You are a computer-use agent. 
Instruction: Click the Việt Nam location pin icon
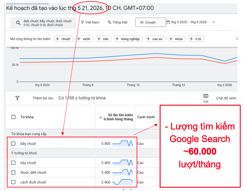[83, 22]
